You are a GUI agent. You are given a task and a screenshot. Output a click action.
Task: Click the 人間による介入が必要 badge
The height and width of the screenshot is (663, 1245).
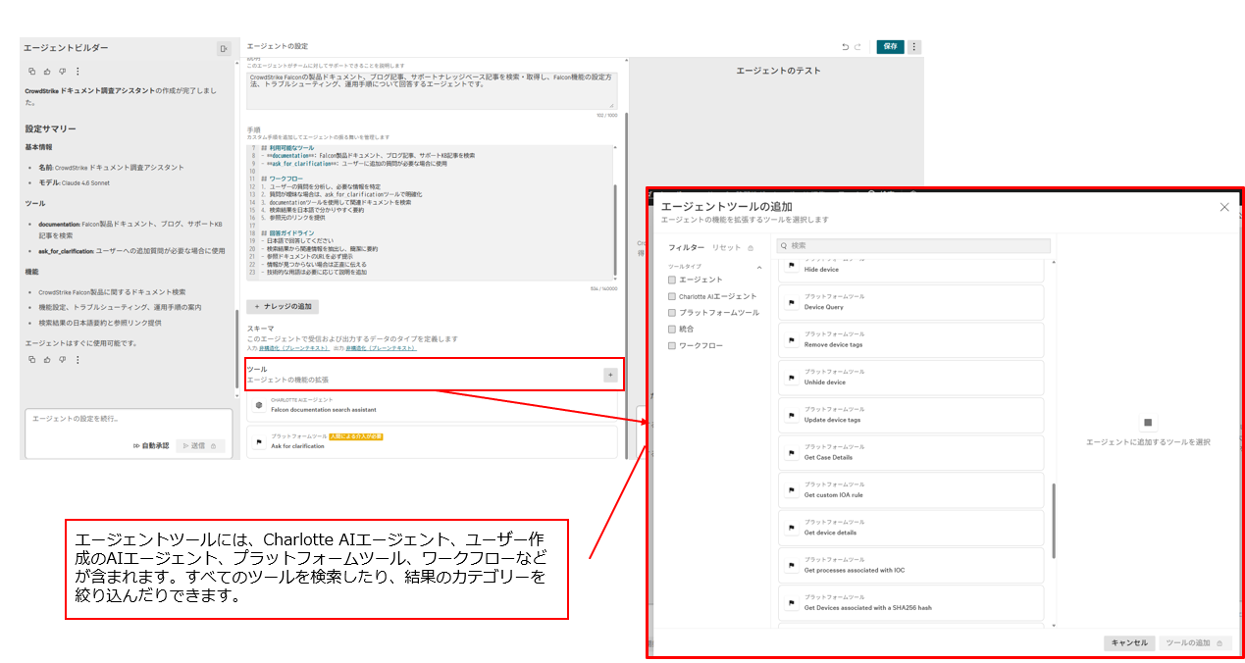click(x=356, y=436)
